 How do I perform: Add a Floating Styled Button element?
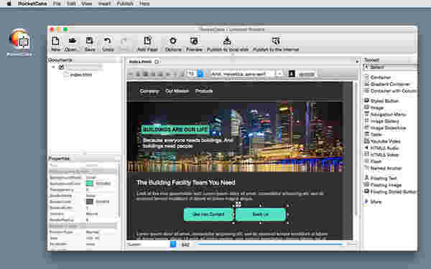click(x=390, y=192)
